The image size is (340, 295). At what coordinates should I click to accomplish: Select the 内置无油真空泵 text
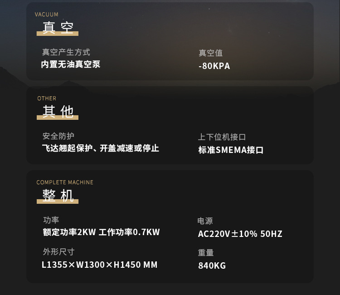coord(71,64)
